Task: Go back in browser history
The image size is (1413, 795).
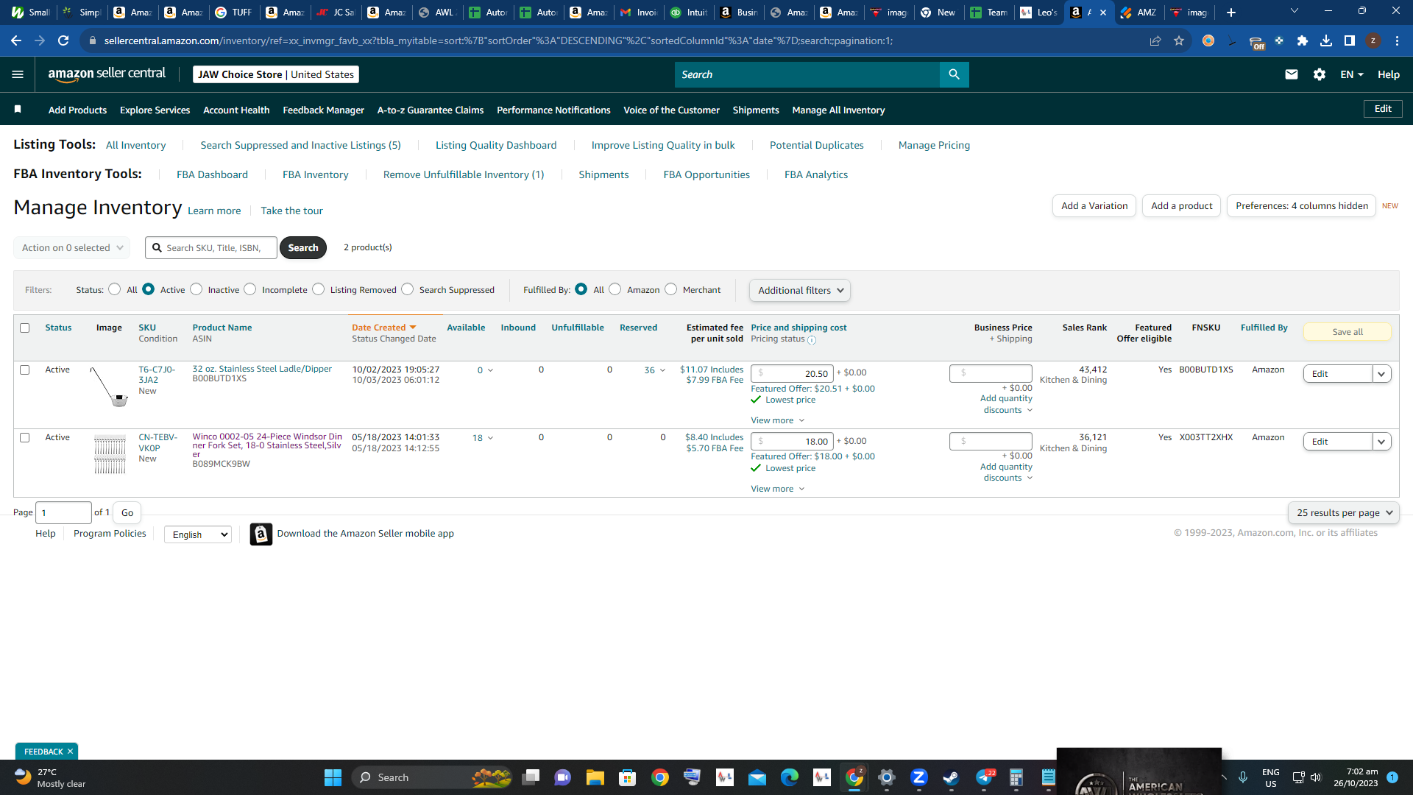Action: tap(16, 41)
